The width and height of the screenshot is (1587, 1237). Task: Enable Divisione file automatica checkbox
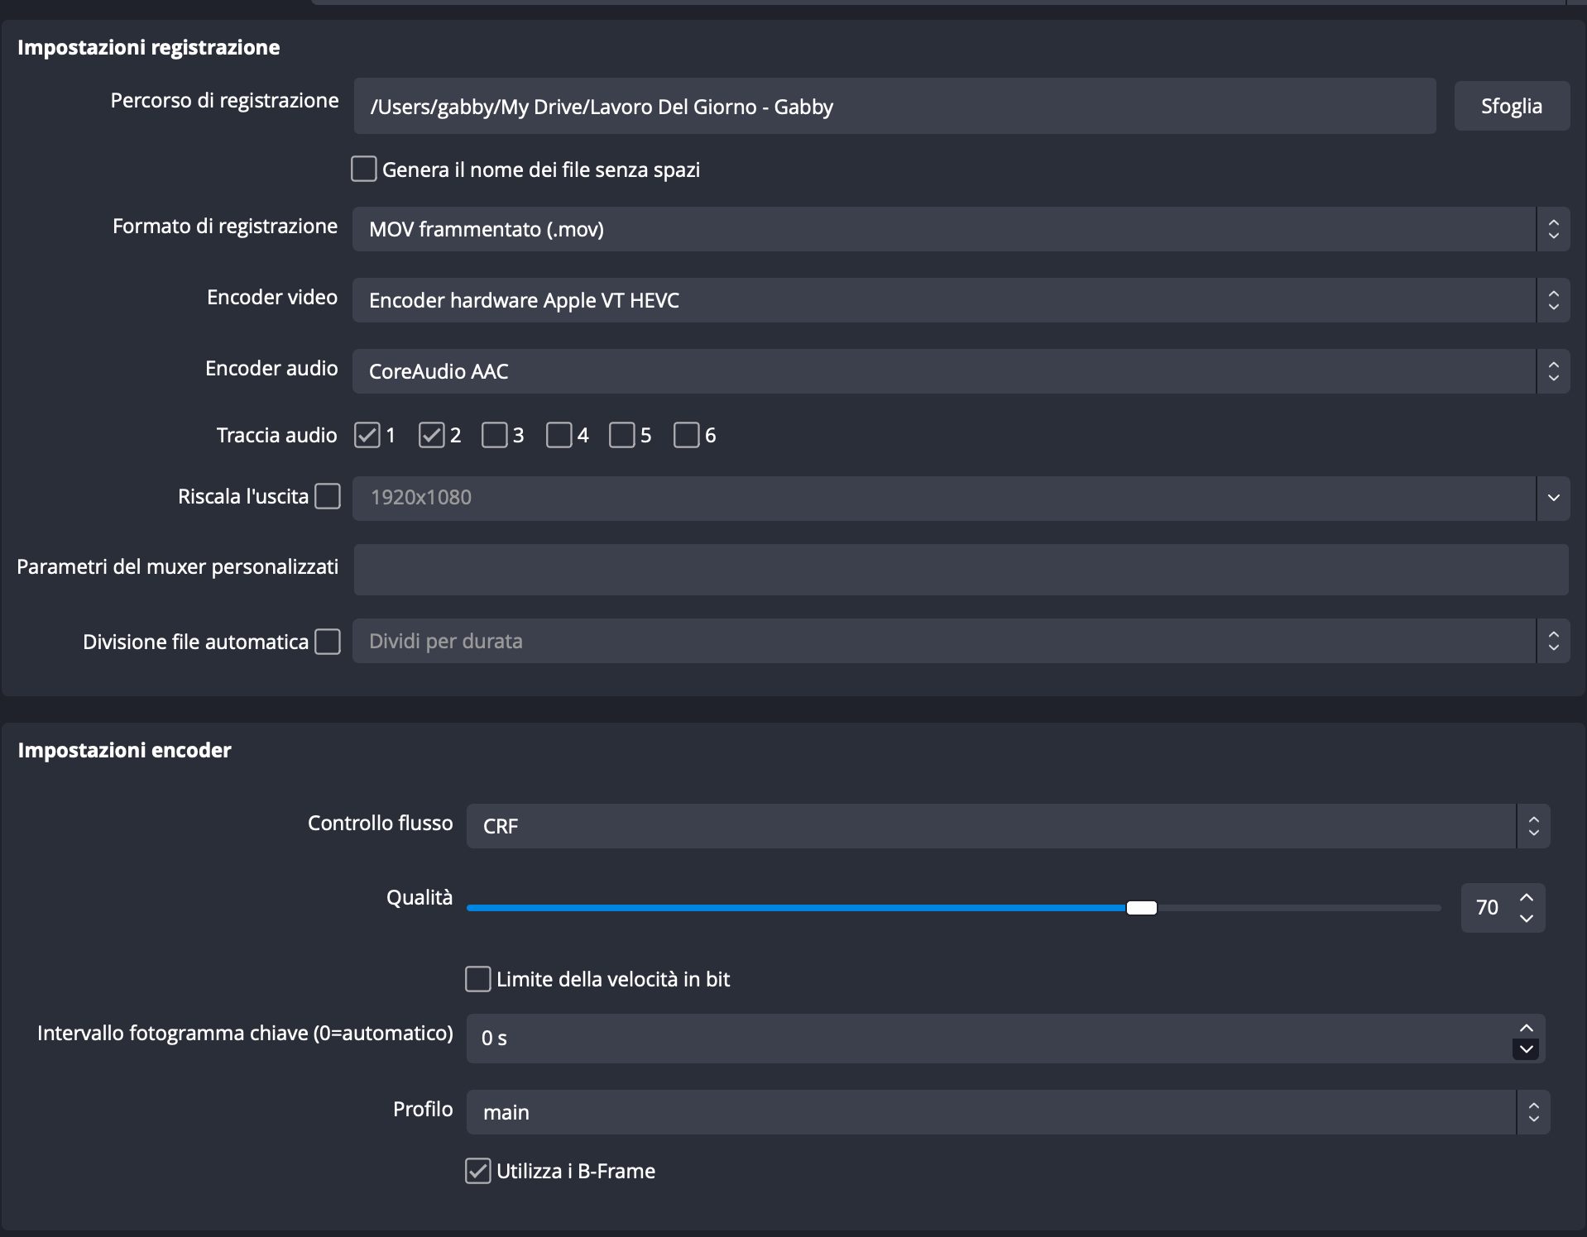pos(328,642)
